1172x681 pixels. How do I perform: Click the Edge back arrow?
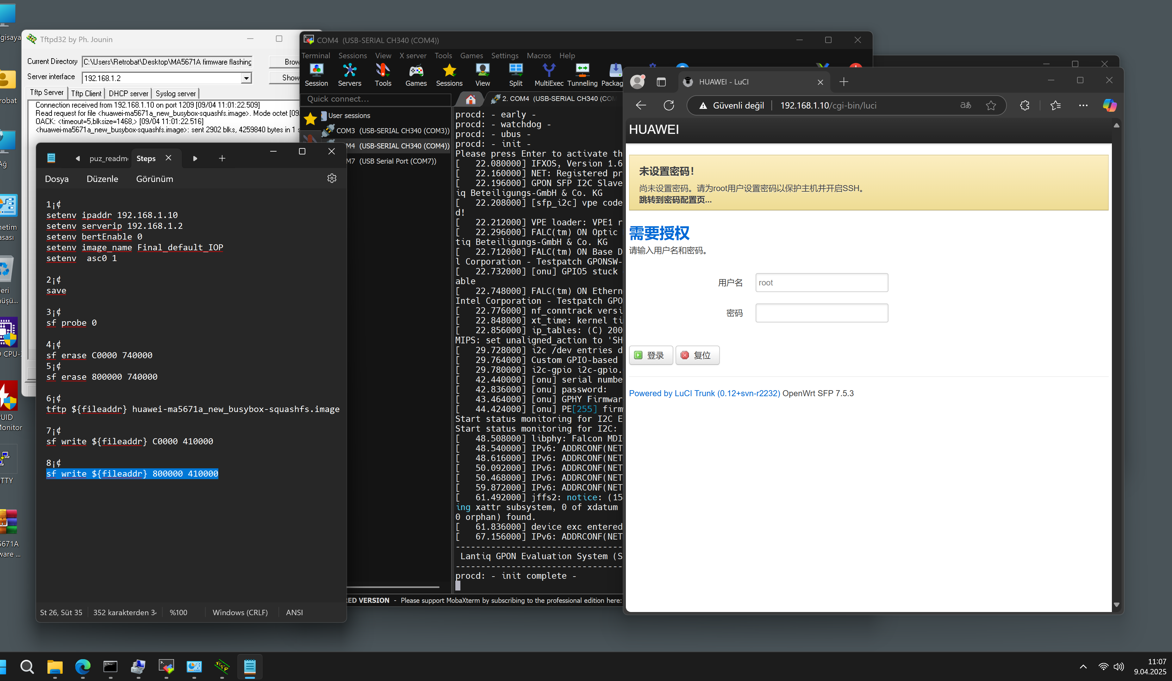point(641,106)
